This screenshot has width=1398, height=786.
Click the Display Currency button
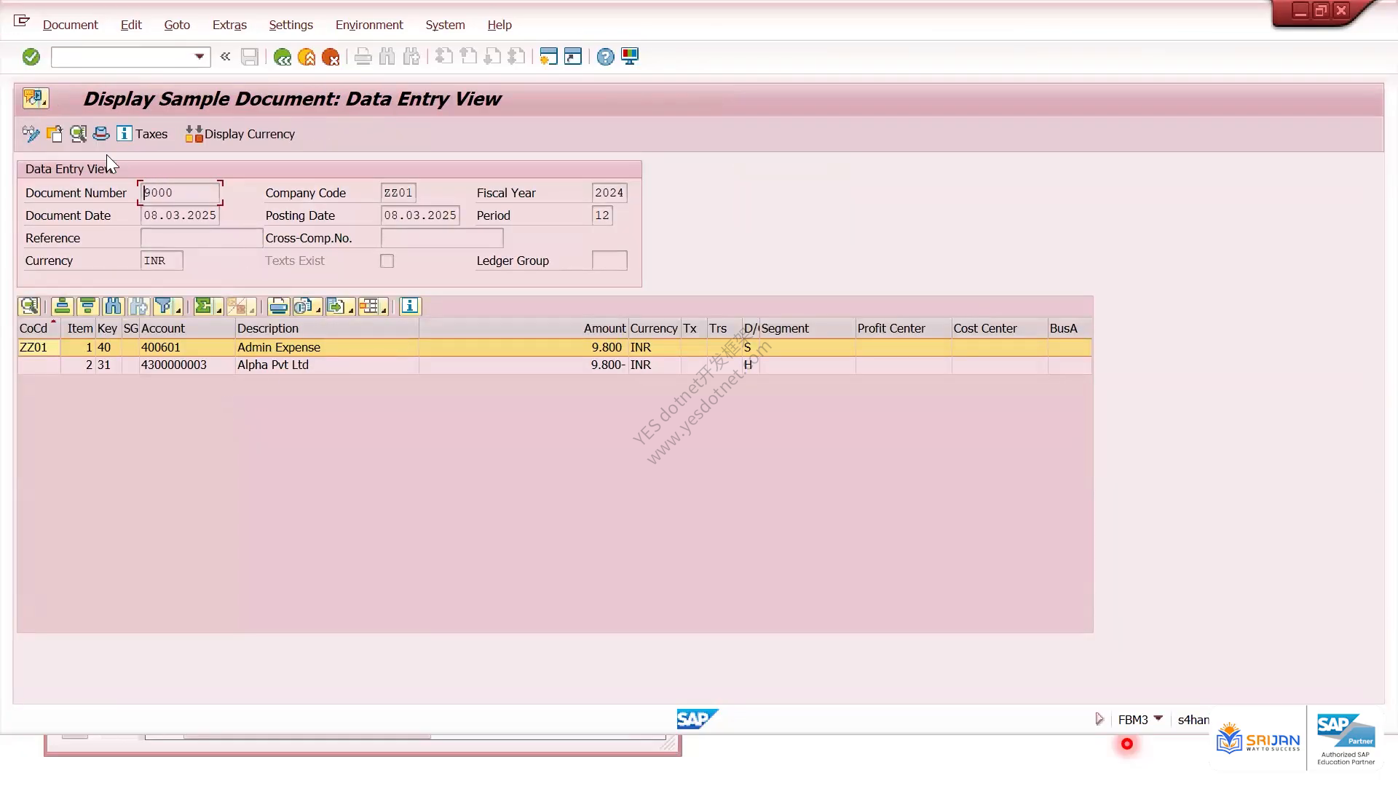click(240, 134)
